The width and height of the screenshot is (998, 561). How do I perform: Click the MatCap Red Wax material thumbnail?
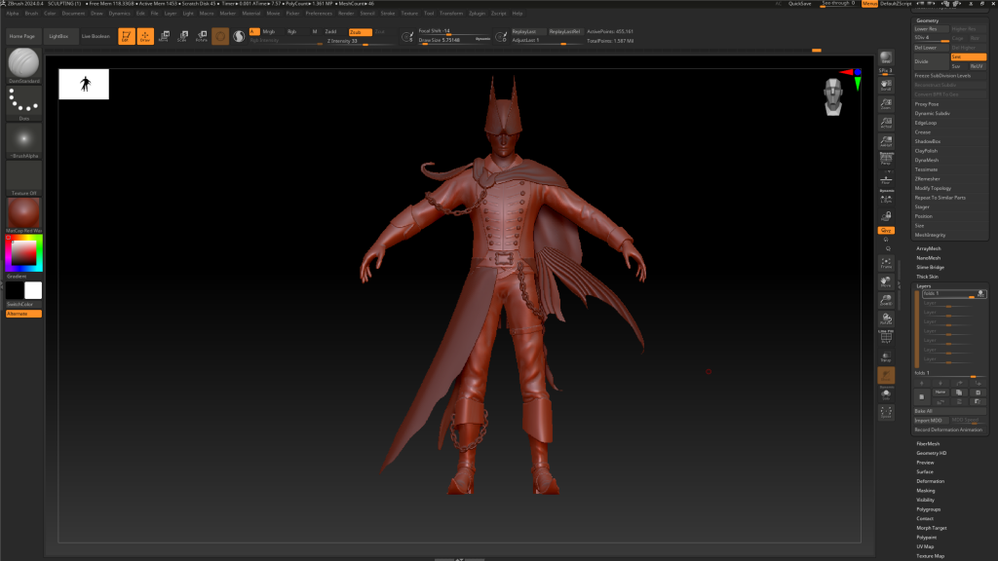click(23, 213)
